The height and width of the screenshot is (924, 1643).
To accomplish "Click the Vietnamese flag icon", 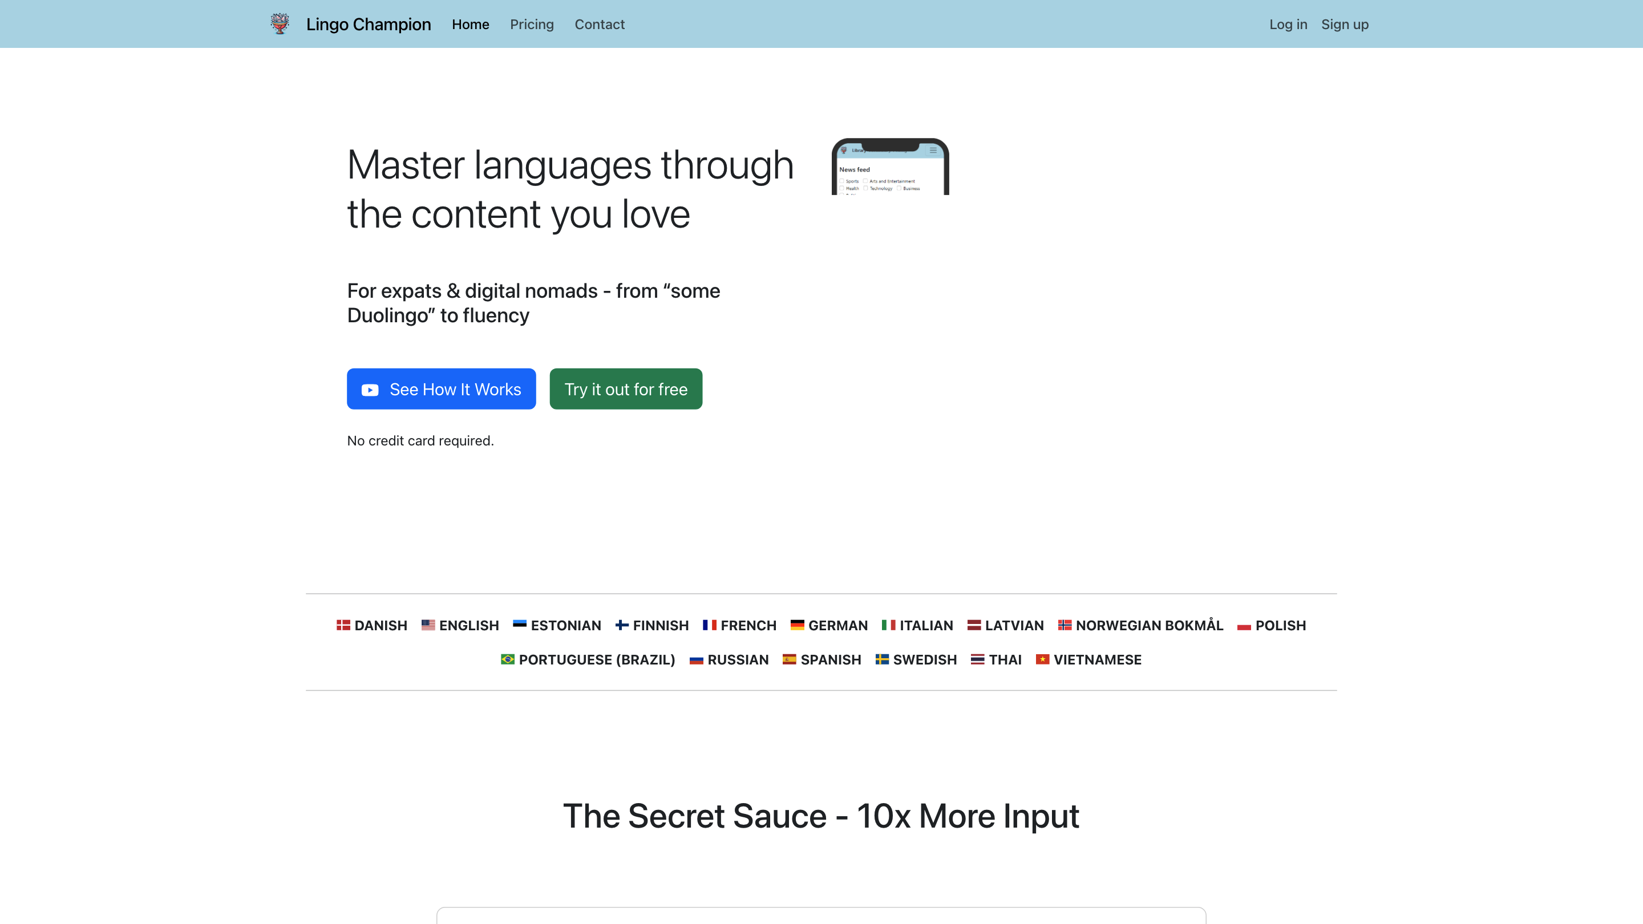I will 1042,659.
